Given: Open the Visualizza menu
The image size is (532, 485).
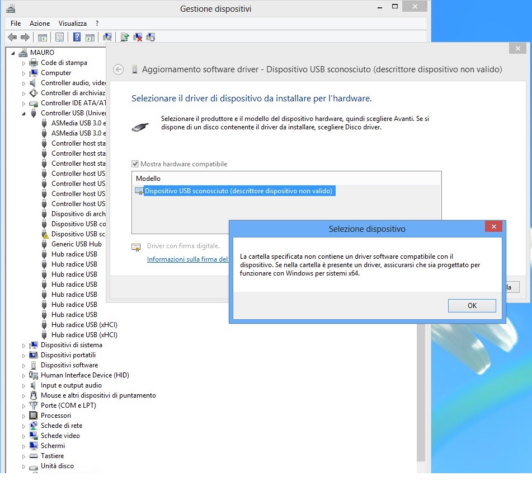Looking at the screenshot, I should click(72, 24).
